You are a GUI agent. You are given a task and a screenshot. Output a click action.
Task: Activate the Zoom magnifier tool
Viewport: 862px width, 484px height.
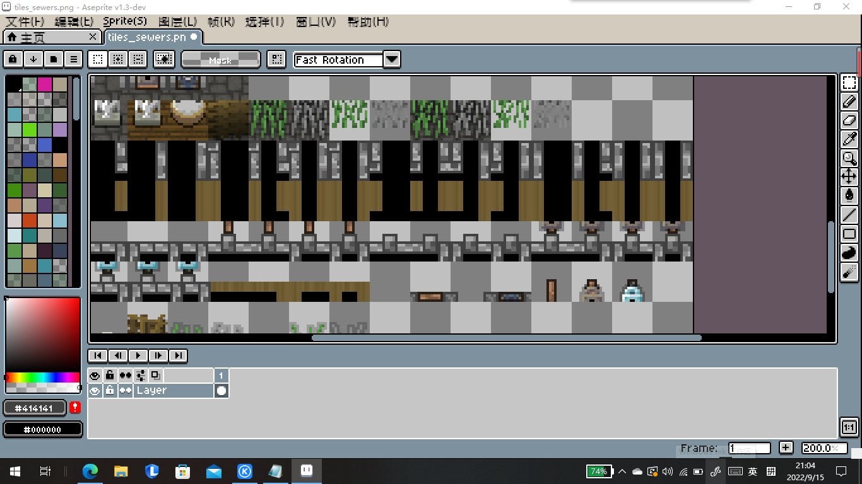point(849,158)
